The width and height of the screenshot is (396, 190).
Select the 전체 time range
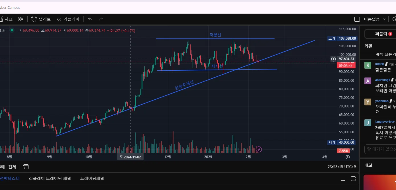(12, 167)
